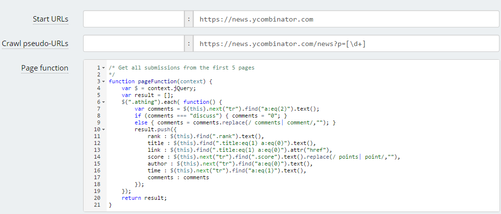The image size is (501, 214).
Task: Click the 'if (comments === "discuss")' line
Action: [x=210, y=116]
